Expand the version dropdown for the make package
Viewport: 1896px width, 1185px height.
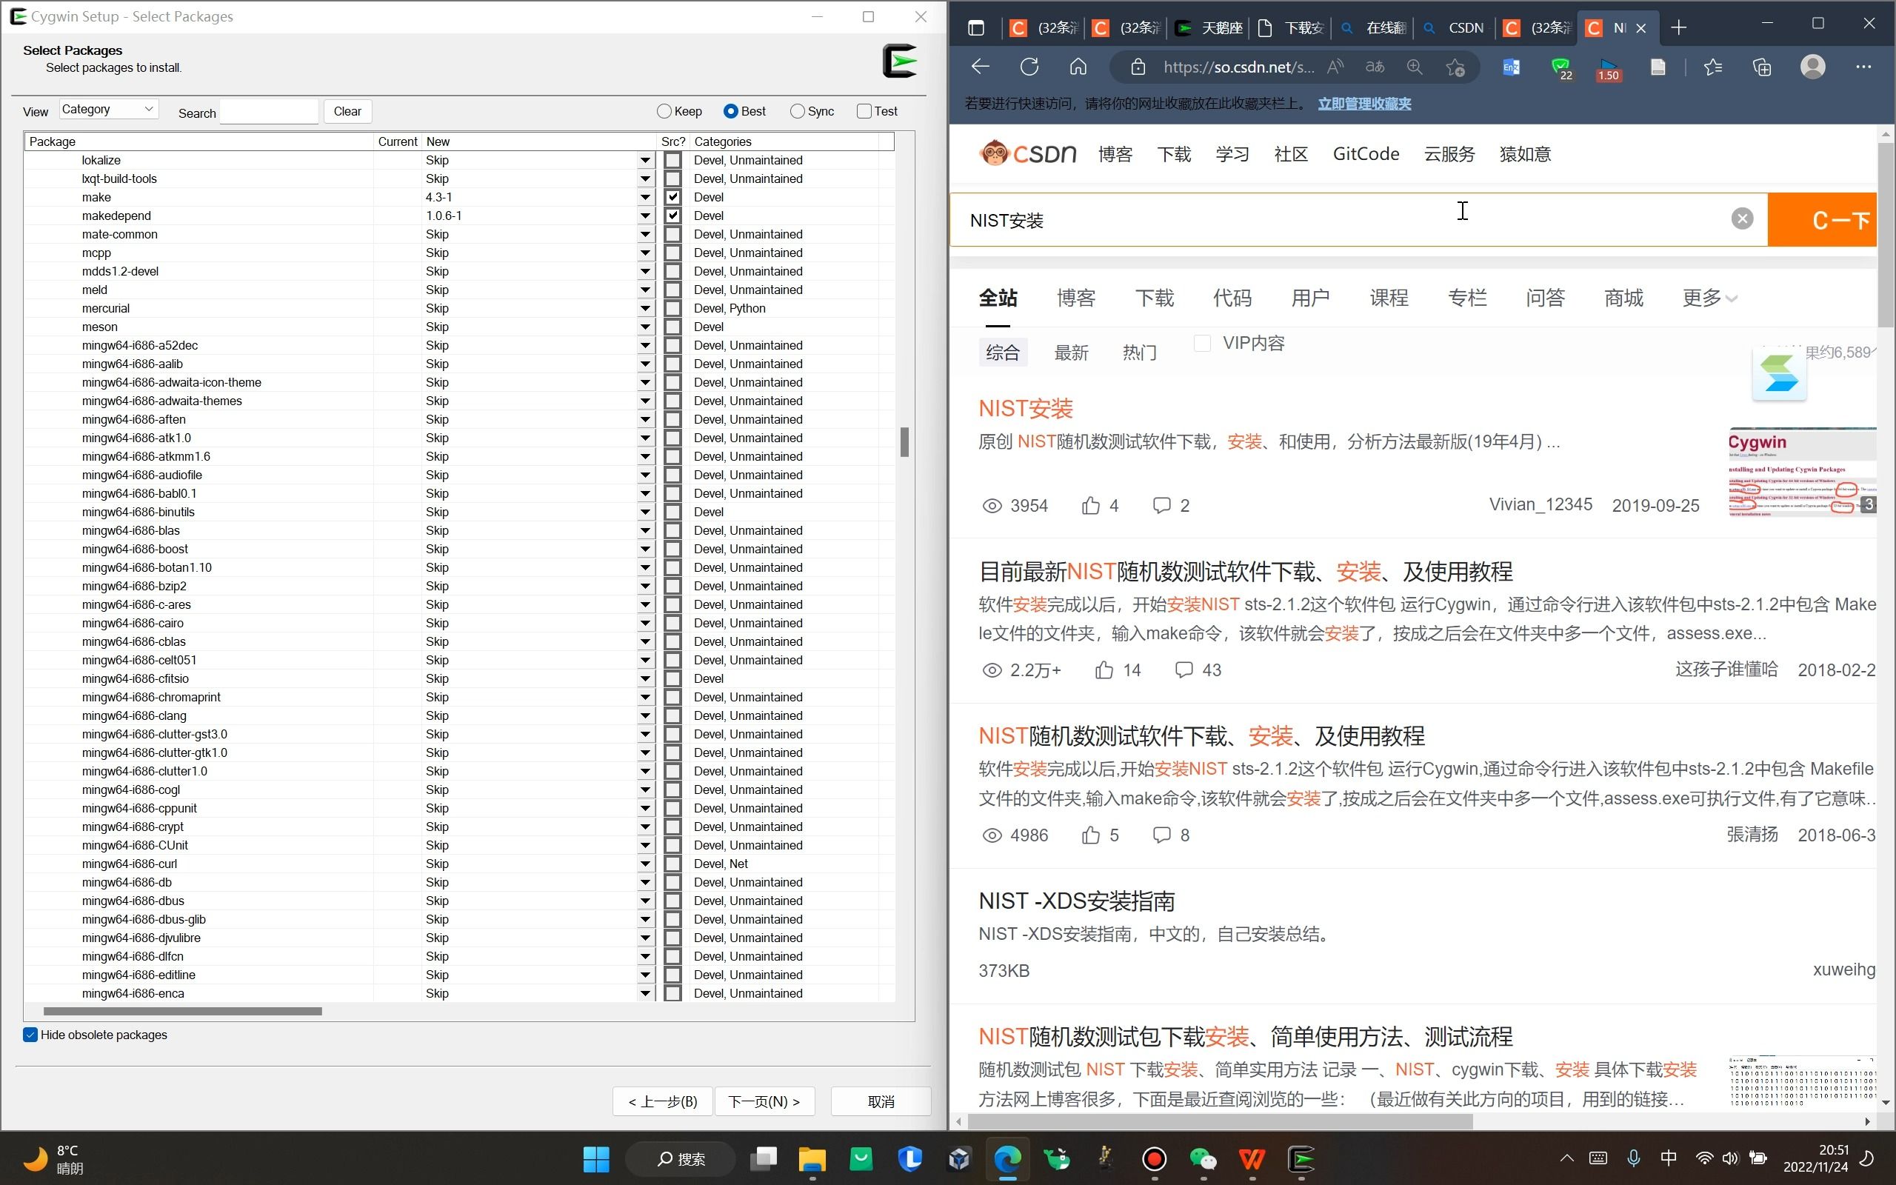645,198
